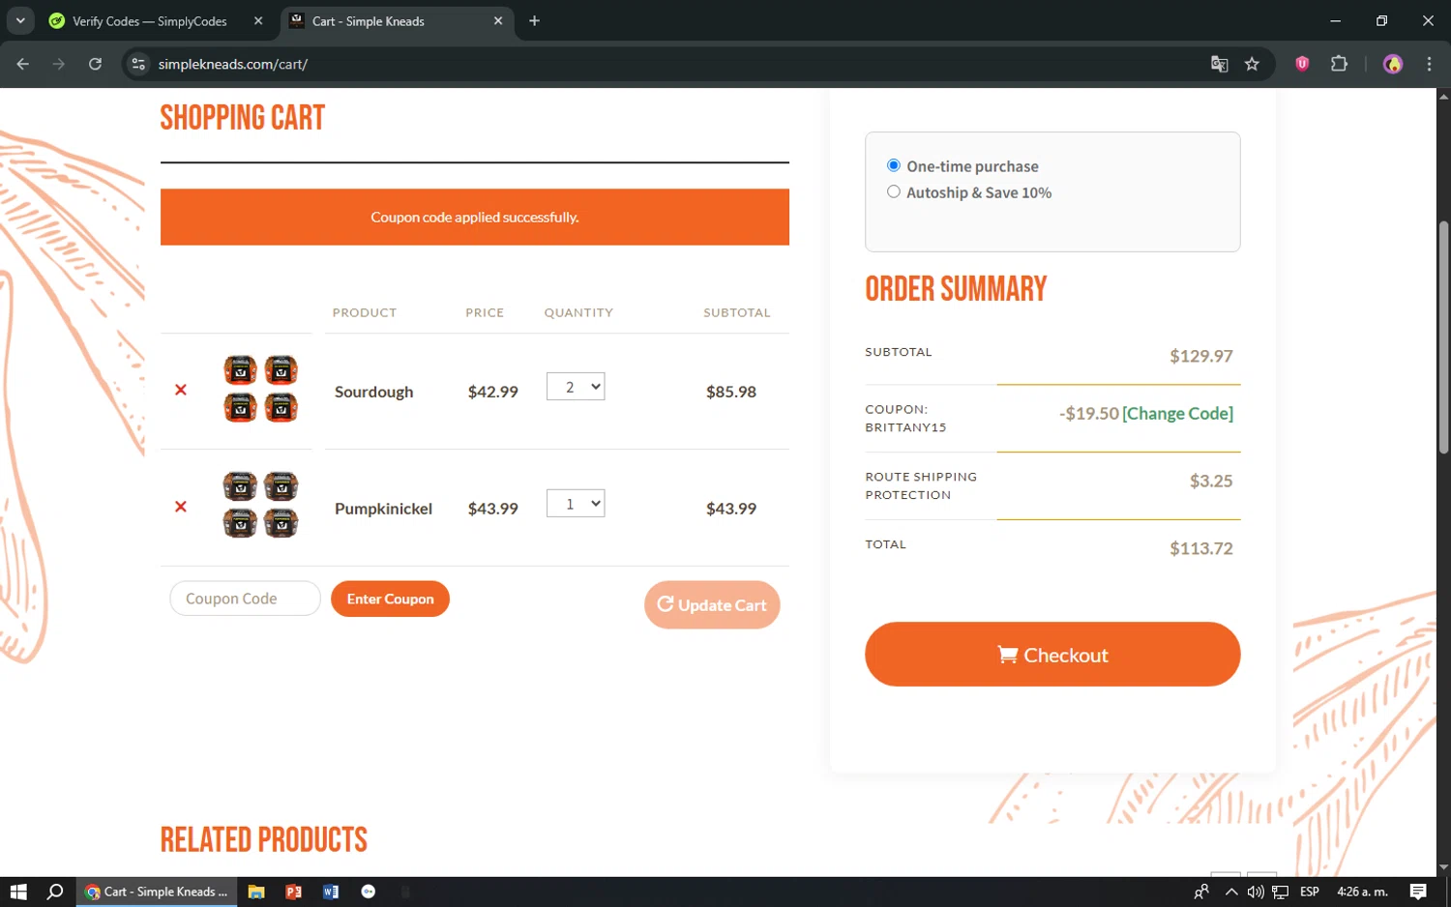Viewport: 1451px width, 907px height.
Task: Open the Pumpkinickel product name link
Action: (x=383, y=509)
